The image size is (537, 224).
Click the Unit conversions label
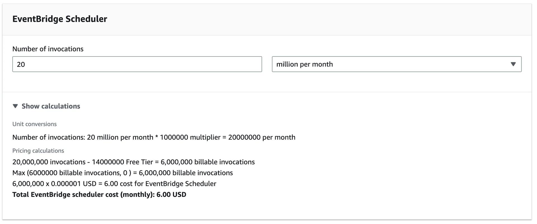coord(34,124)
